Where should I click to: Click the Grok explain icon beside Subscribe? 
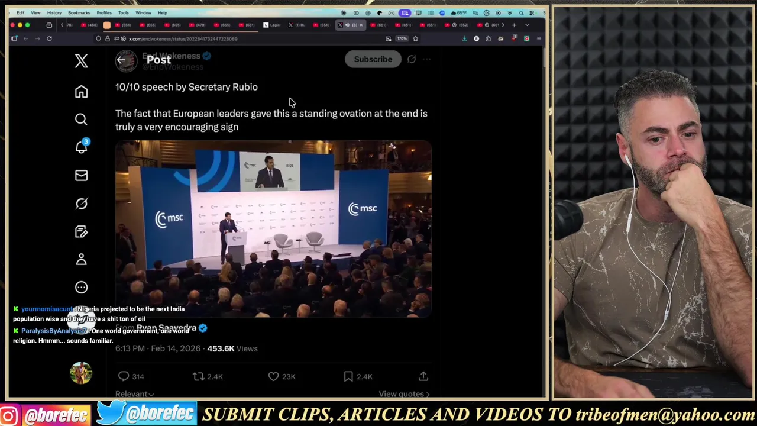coord(412,59)
